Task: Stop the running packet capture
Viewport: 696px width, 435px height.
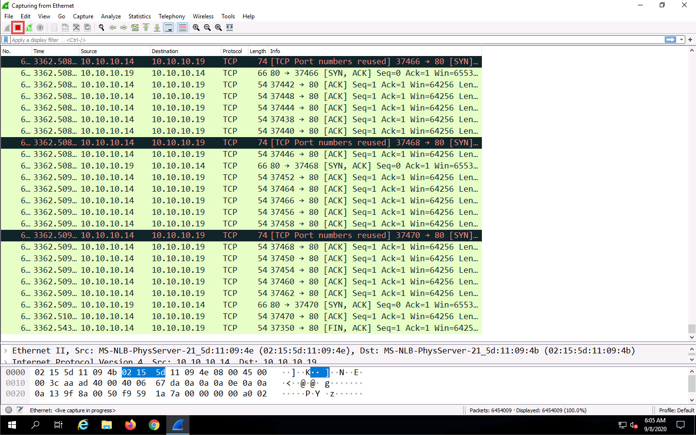Action: 18,28
